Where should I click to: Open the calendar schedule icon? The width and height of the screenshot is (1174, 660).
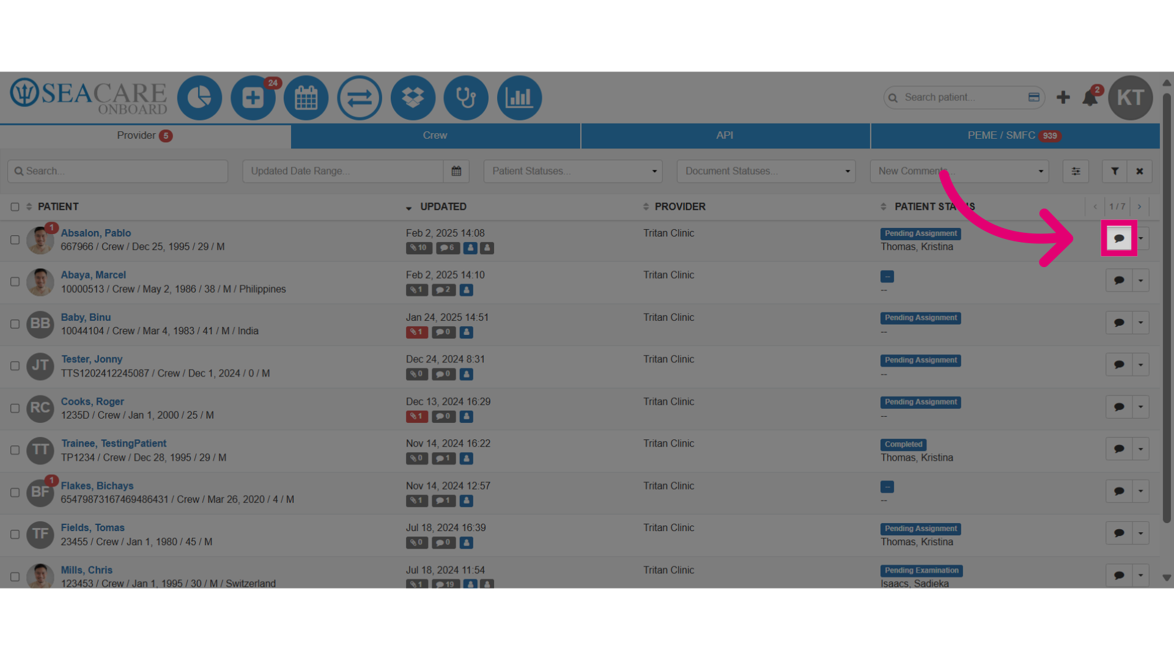point(306,97)
